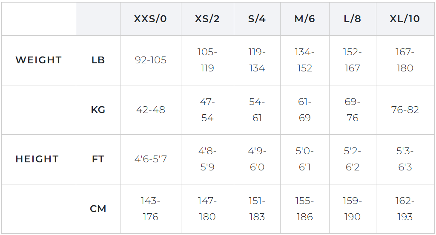Select the 143-176 centimeter cell
This screenshot has width=436, height=235.
coord(150,209)
